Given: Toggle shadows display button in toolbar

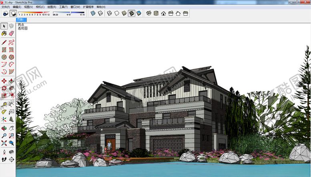Looking at the screenshot, I should (x=13, y=13).
